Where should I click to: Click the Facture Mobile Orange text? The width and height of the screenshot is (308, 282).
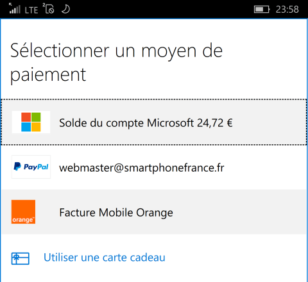(x=116, y=213)
